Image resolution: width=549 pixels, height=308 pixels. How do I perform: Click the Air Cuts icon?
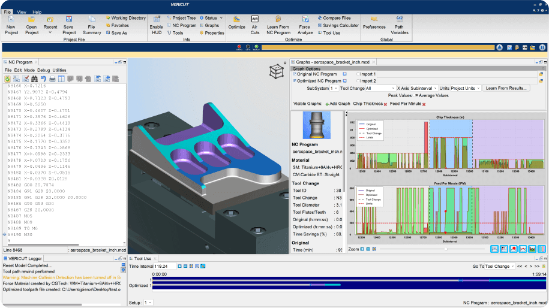(255, 20)
